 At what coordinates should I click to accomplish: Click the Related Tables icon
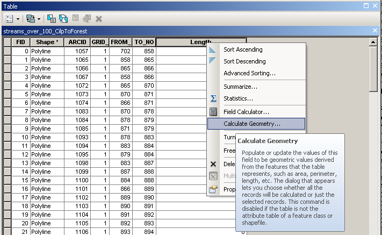pos(31,18)
